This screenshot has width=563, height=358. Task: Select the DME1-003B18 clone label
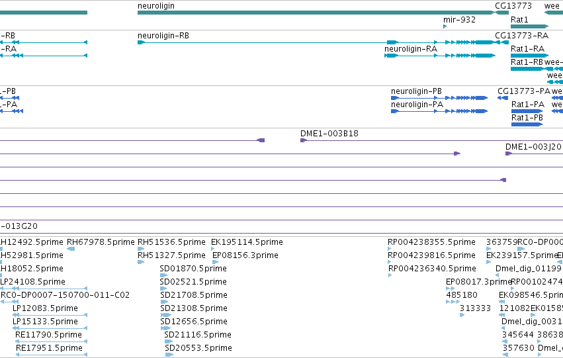point(329,134)
